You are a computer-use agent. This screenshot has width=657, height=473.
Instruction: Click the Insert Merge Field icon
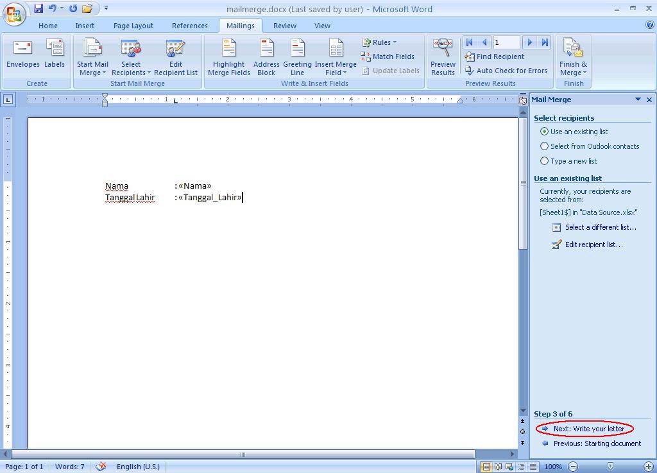(x=336, y=48)
